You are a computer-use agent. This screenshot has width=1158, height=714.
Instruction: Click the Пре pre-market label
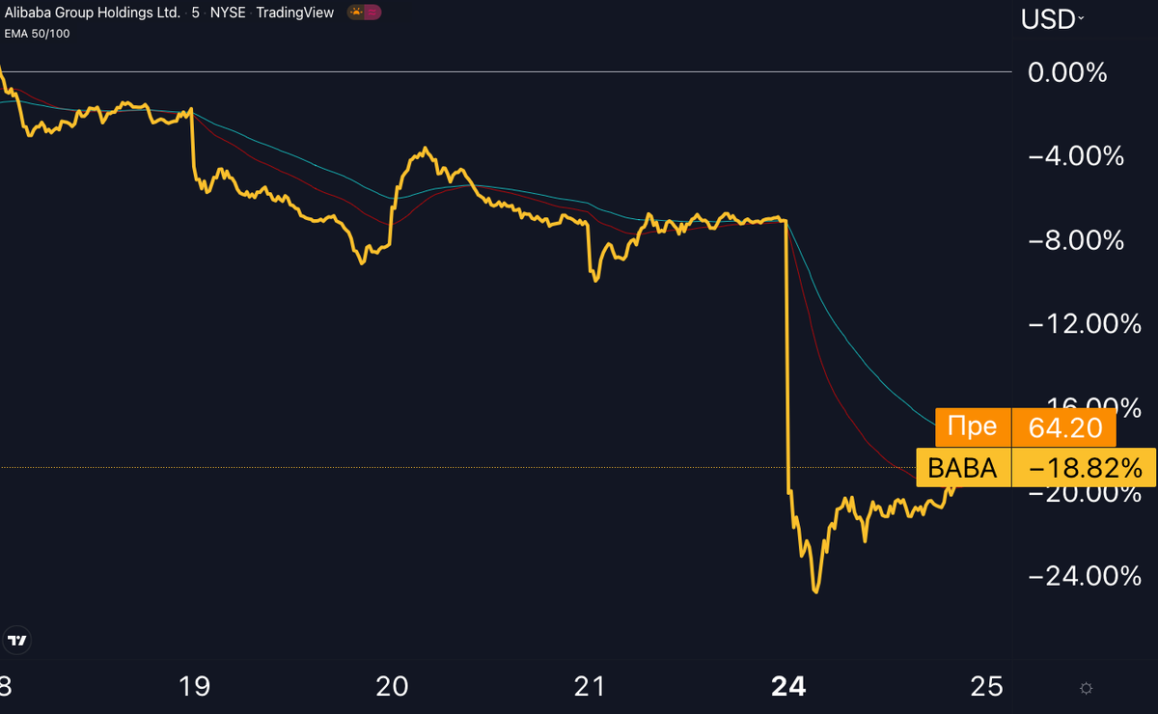click(x=973, y=427)
